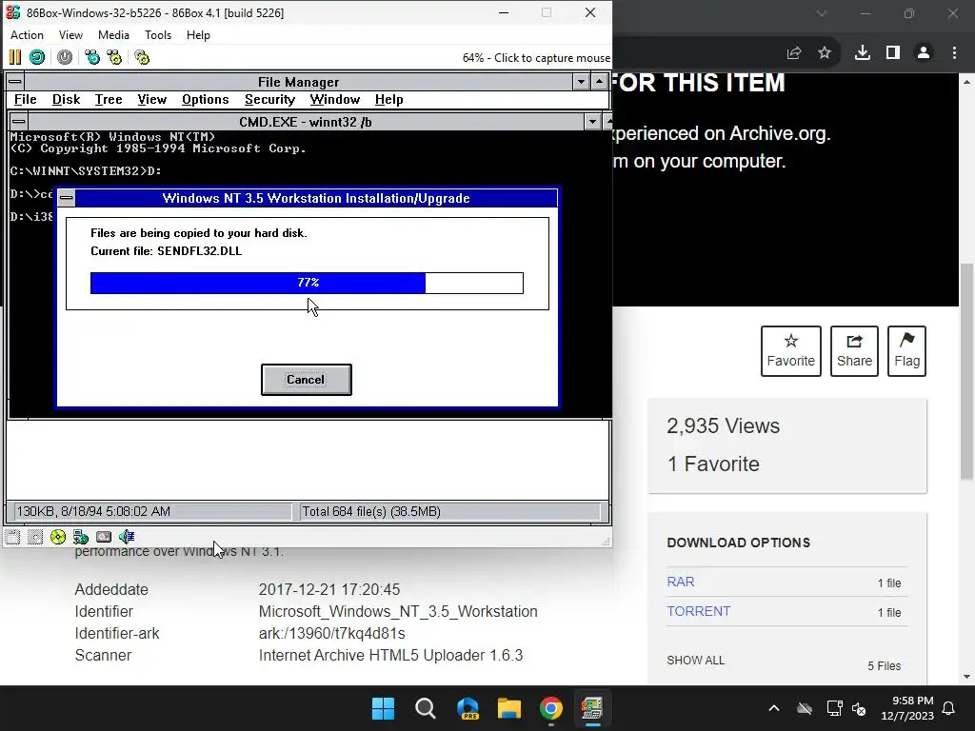This screenshot has height=731, width=975.
Task: Maximize File Manager with up arrow
Action: point(599,82)
